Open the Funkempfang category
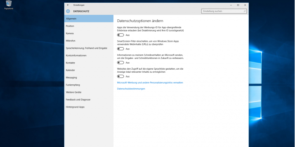This screenshot has width=295, height=147. tap(89, 85)
